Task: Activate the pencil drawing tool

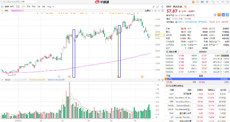Action: tap(154, 7)
